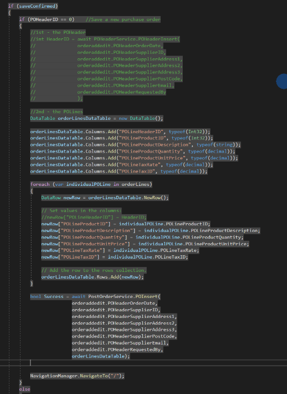Image resolution: width=287 pixels, height=394 pixels.
Task: Click newRow POLineTaxRate assignment
Action: (x=120, y=250)
